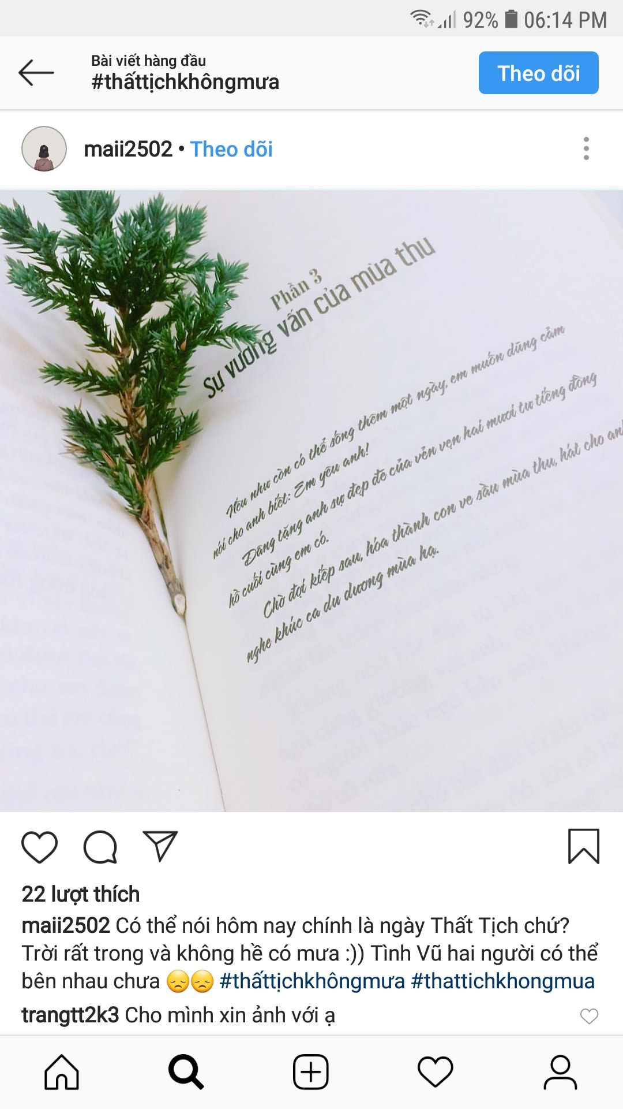The image size is (623, 1109).
Task: Open trangtt2k3 commenter username
Action: click(x=70, y=1015)
